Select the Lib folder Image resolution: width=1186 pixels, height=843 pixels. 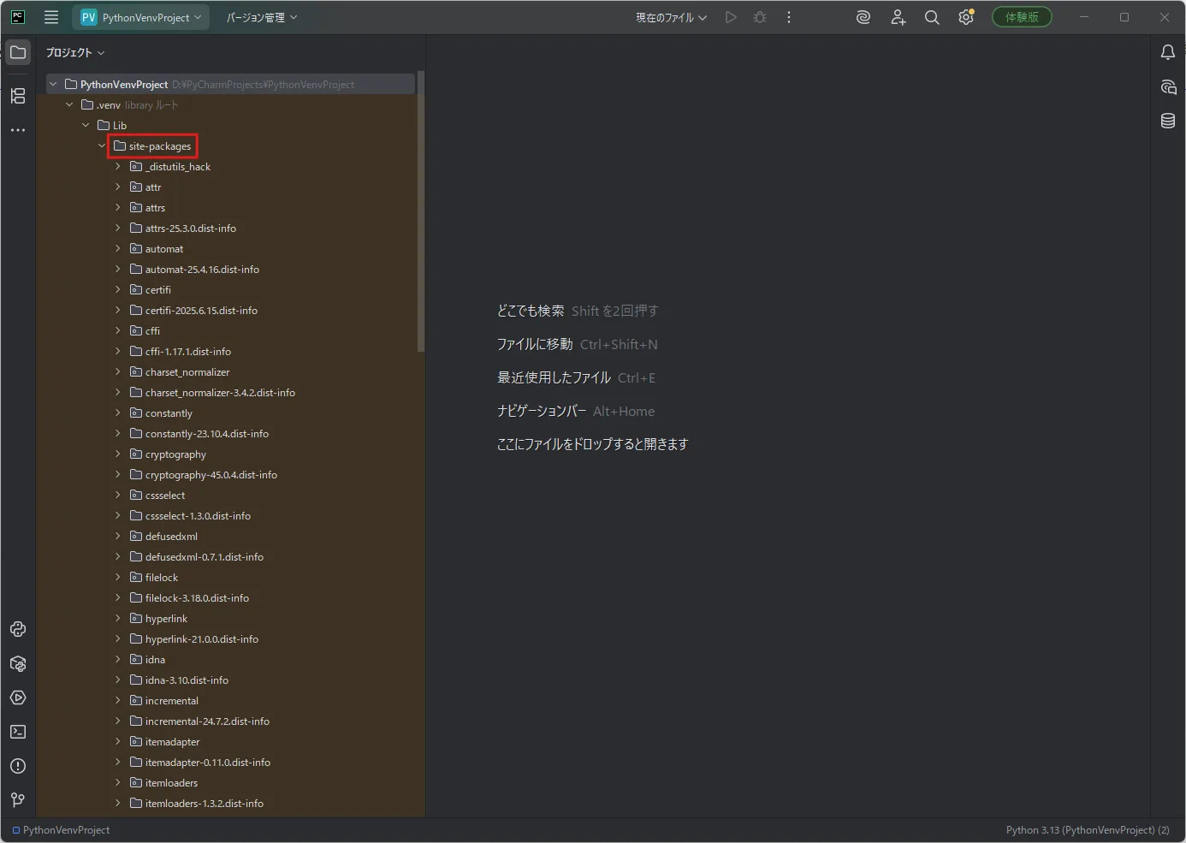point(112,125)
